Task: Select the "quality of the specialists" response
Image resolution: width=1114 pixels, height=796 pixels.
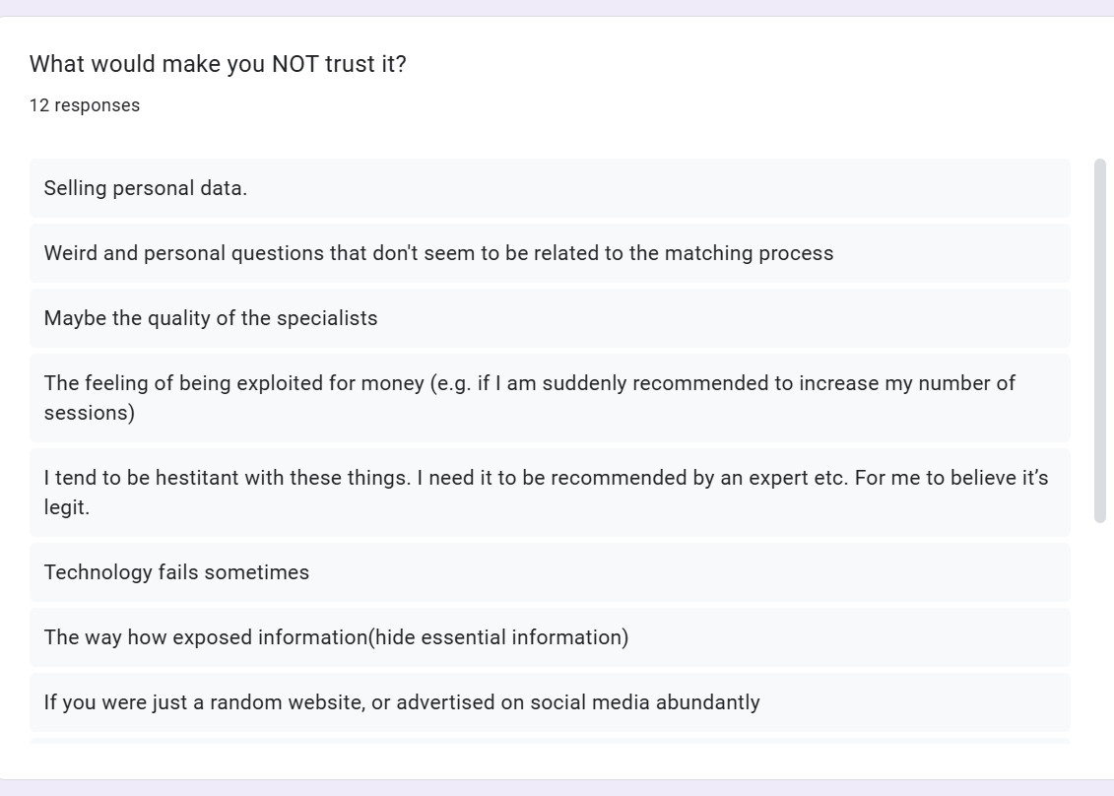Action: coord(211,318)
